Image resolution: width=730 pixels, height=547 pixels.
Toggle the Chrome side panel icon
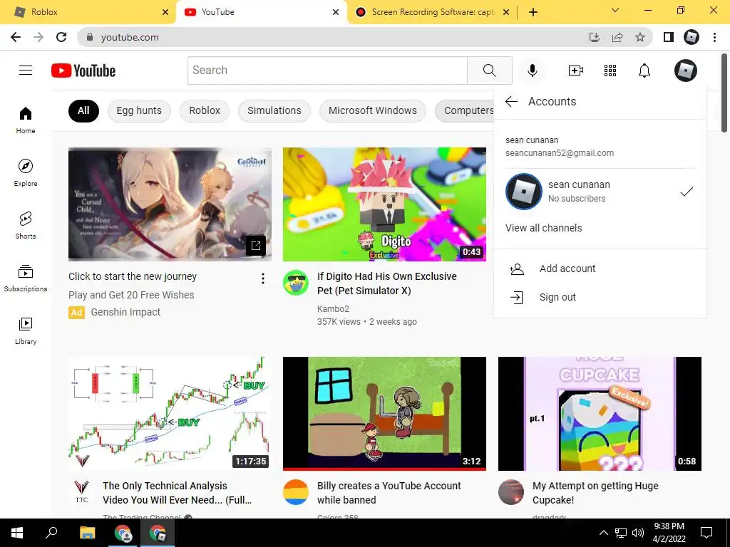tap(669, 37)
